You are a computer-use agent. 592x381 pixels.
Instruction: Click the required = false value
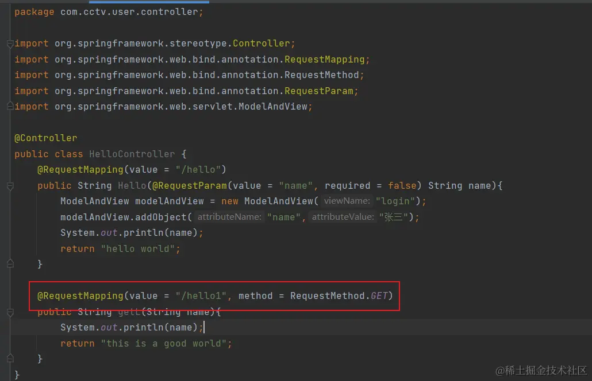click(x=402, y=185)
